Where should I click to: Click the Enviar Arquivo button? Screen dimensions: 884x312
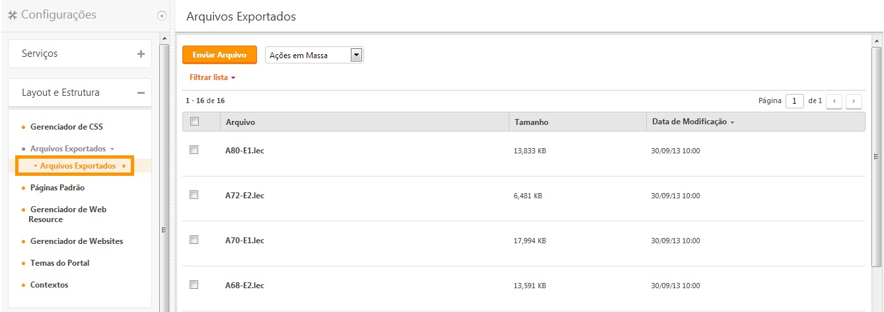(x=219, y=55)
